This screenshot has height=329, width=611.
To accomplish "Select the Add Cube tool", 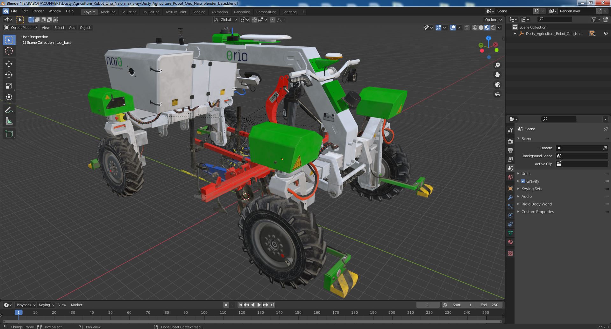I will click(x=9, y=134).
